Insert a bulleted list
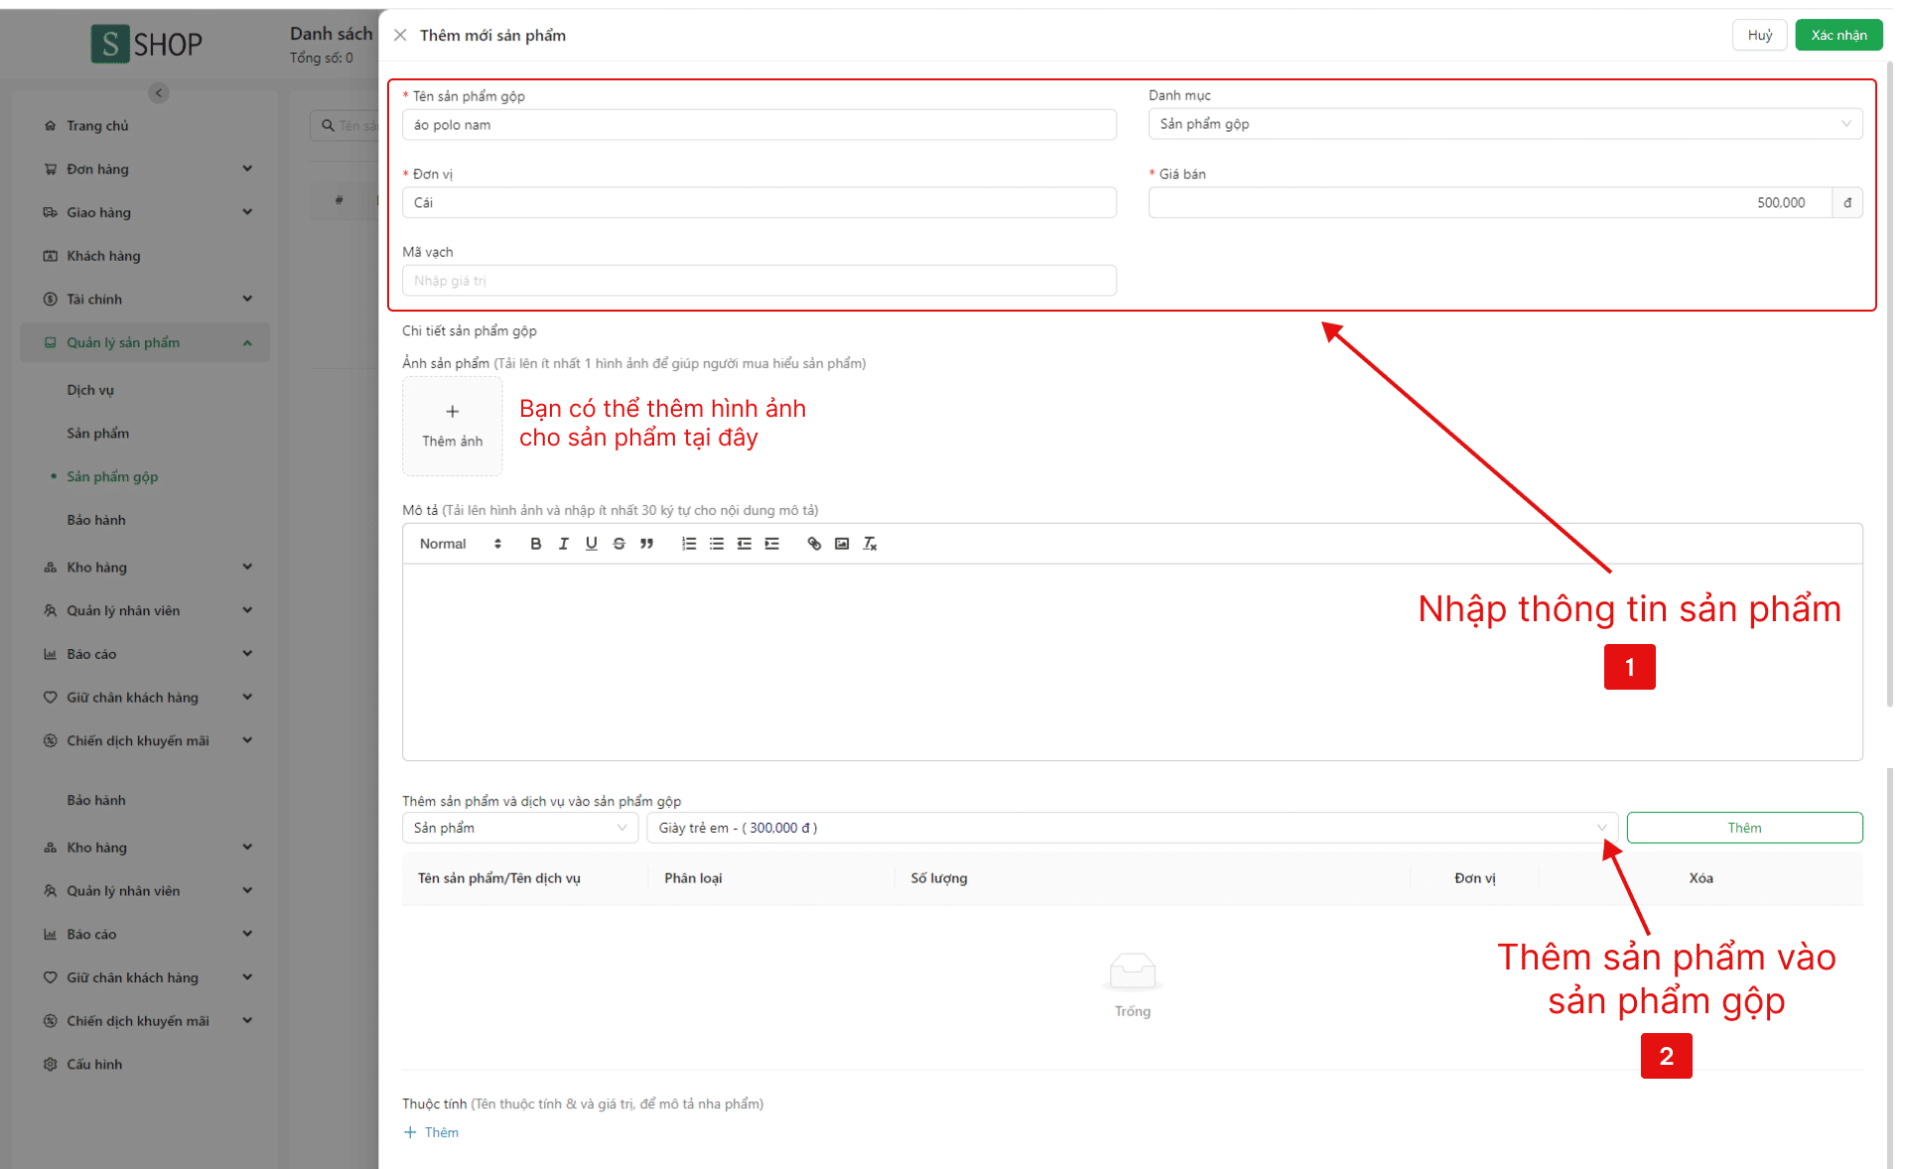 coord(717,544)
